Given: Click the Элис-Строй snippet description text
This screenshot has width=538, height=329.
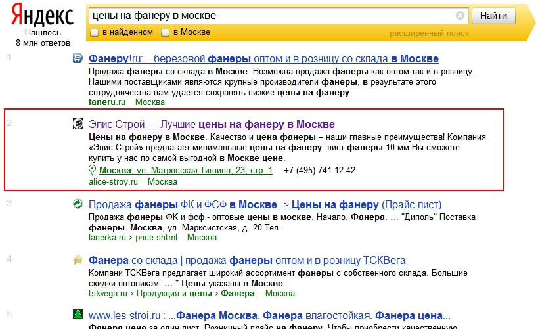Looking at the screenshot, I should click(x=287, y=148).
